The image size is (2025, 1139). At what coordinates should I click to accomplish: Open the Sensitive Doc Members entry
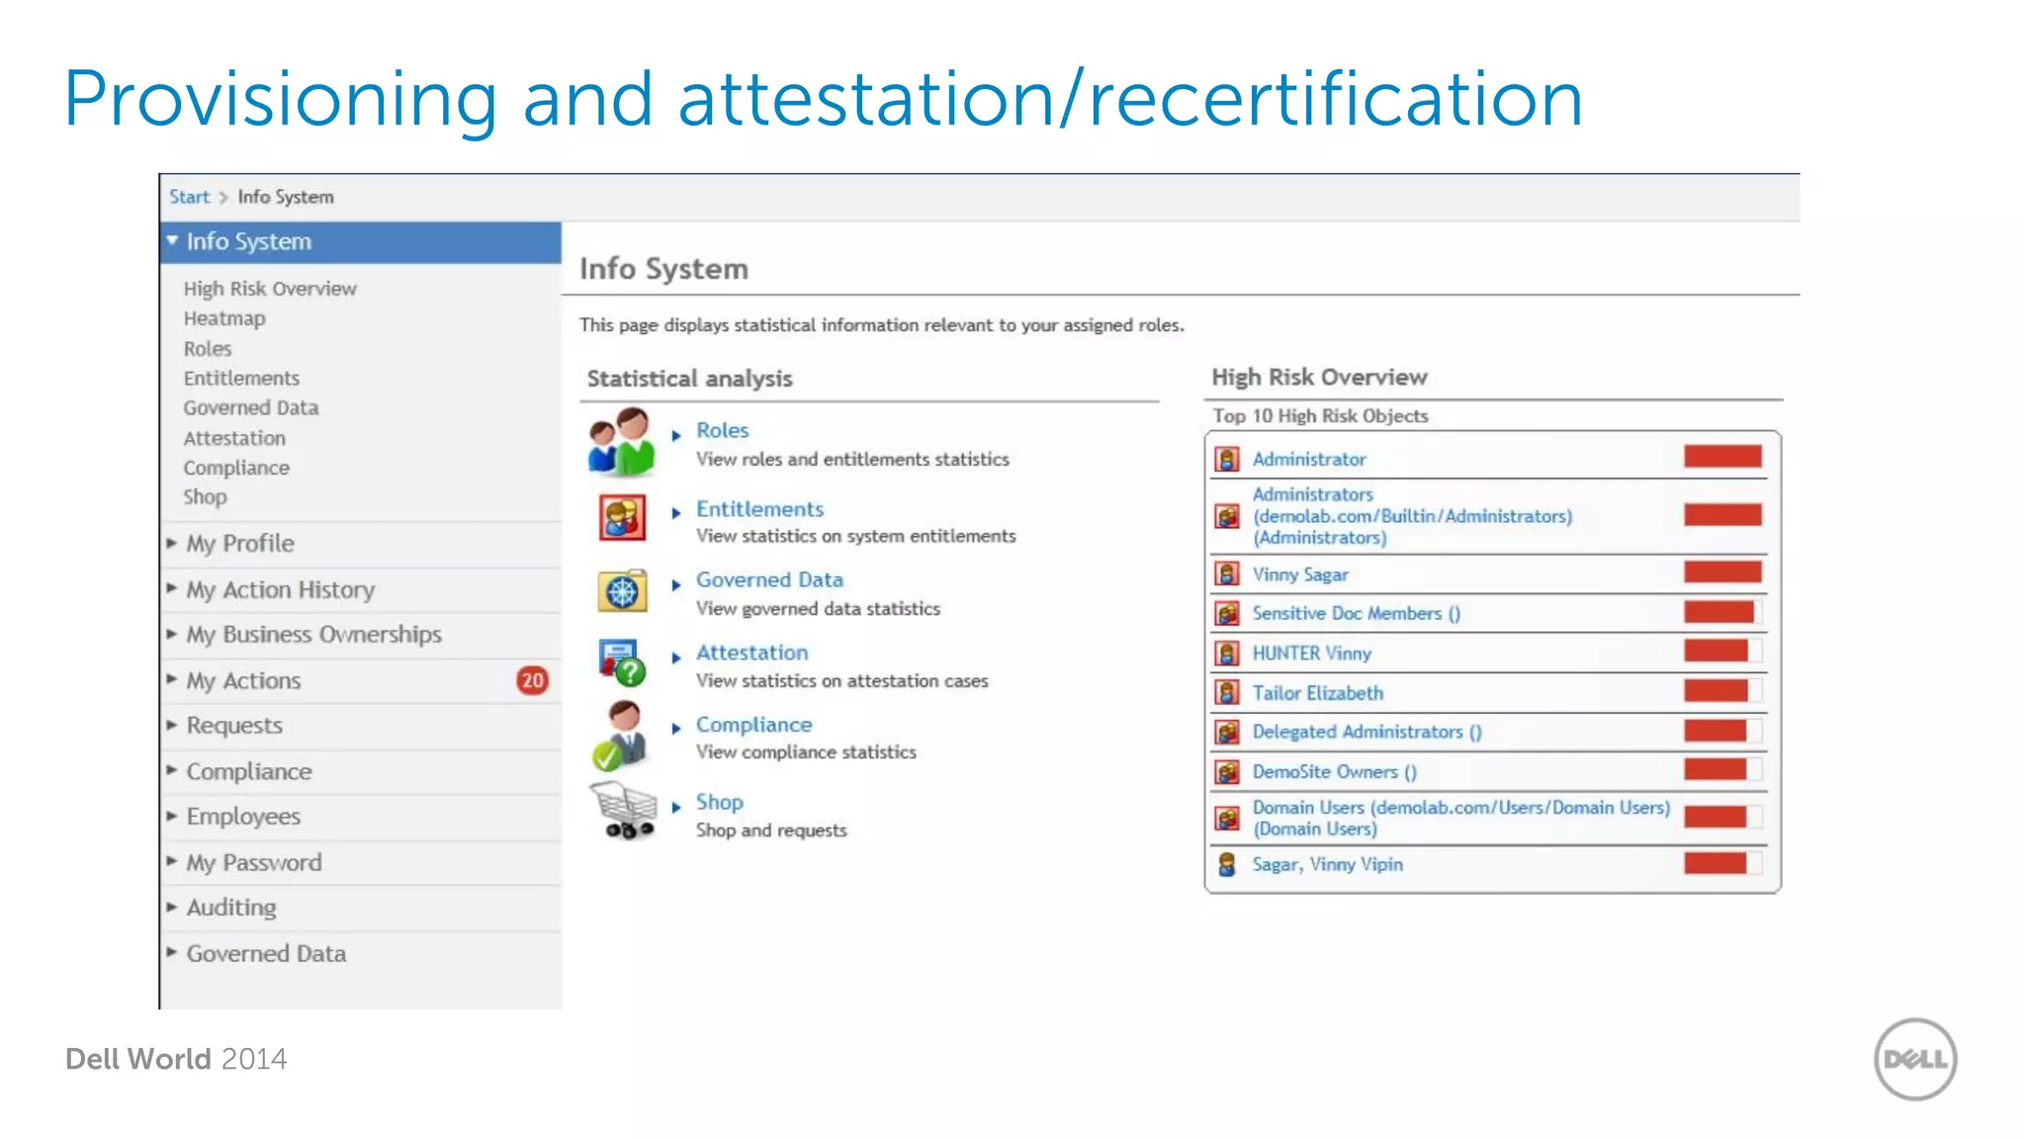pos(1357,613)
